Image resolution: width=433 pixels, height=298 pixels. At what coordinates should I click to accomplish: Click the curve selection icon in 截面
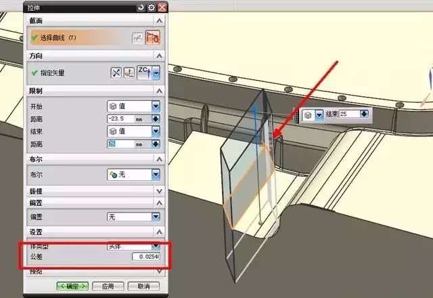(154, 38)
